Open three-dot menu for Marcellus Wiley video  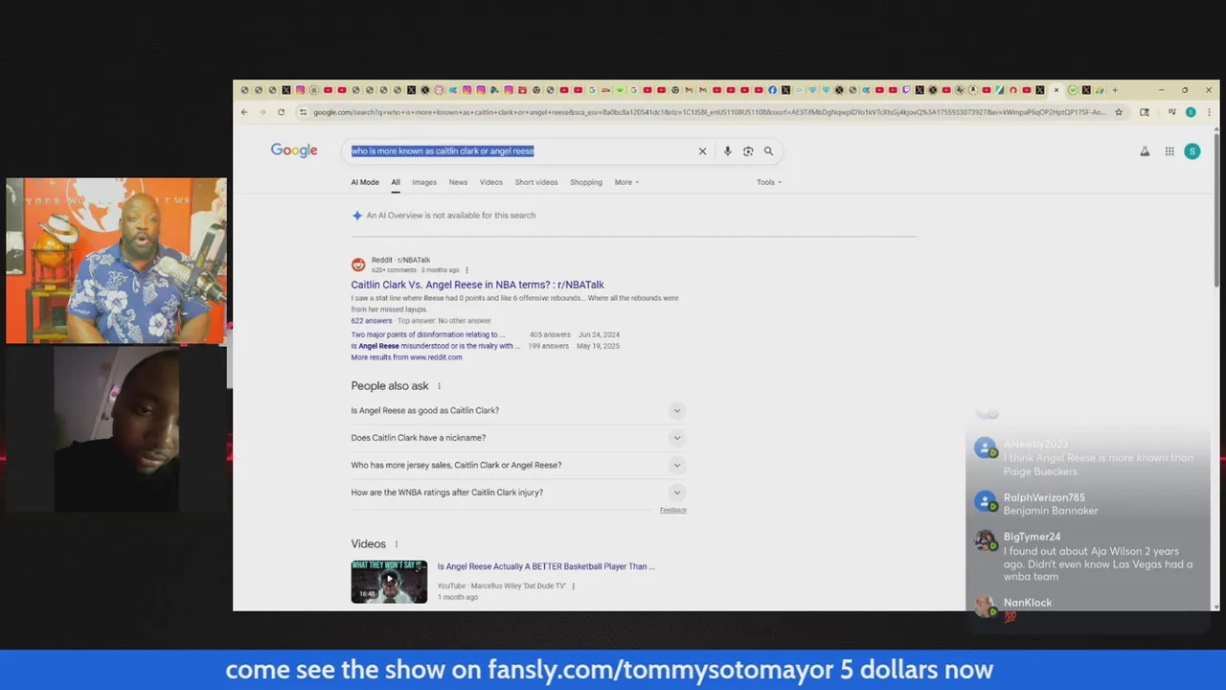pos(573,586)
